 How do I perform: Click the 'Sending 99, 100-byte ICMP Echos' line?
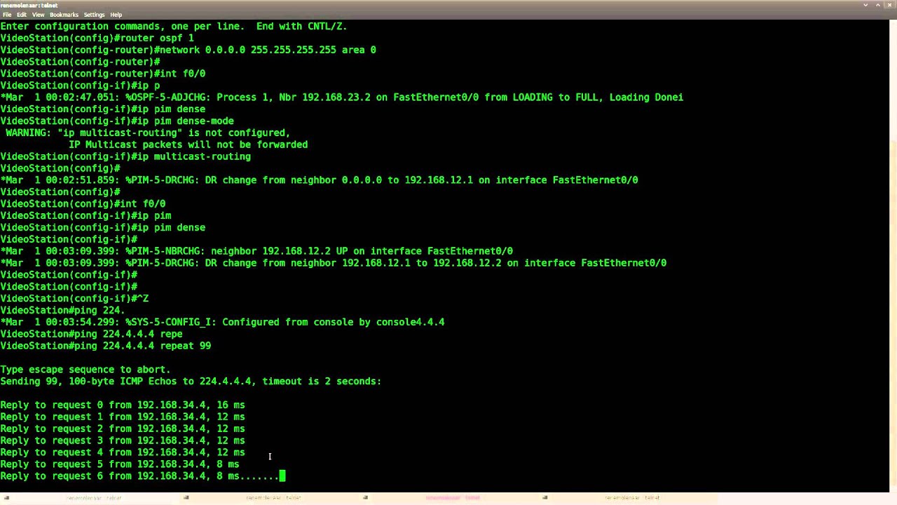(191, 382)
